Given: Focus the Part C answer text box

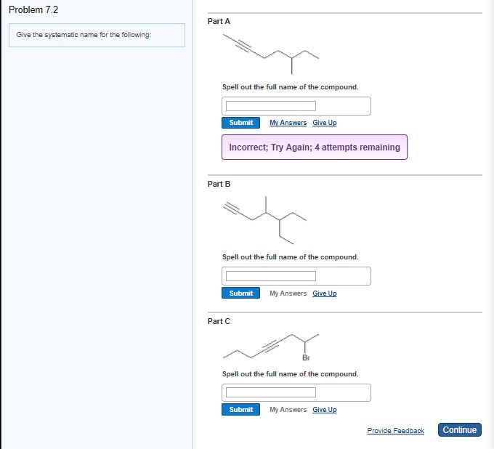Looking at the screenshot, I should click(270, 392).
